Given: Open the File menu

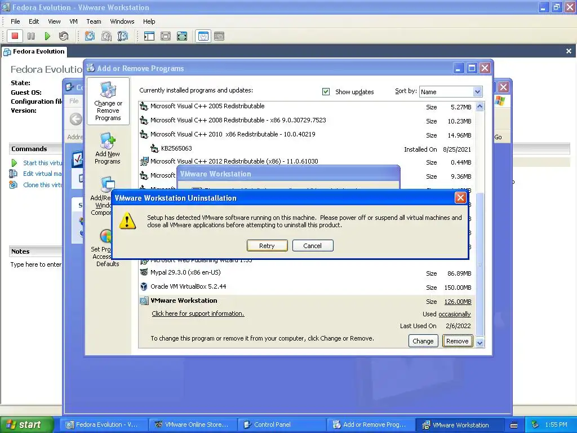Looking at the screenshot, I should [x=15, y=21].
